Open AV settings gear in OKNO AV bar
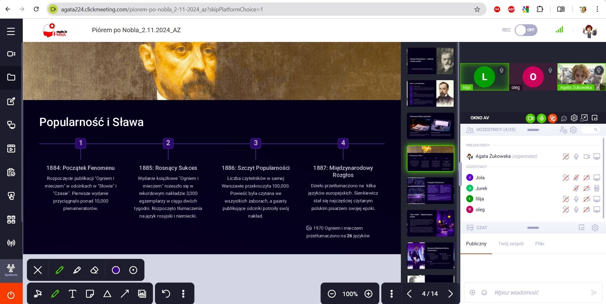Viewport: 606px width, 304px height. click(x=574, y=118)
